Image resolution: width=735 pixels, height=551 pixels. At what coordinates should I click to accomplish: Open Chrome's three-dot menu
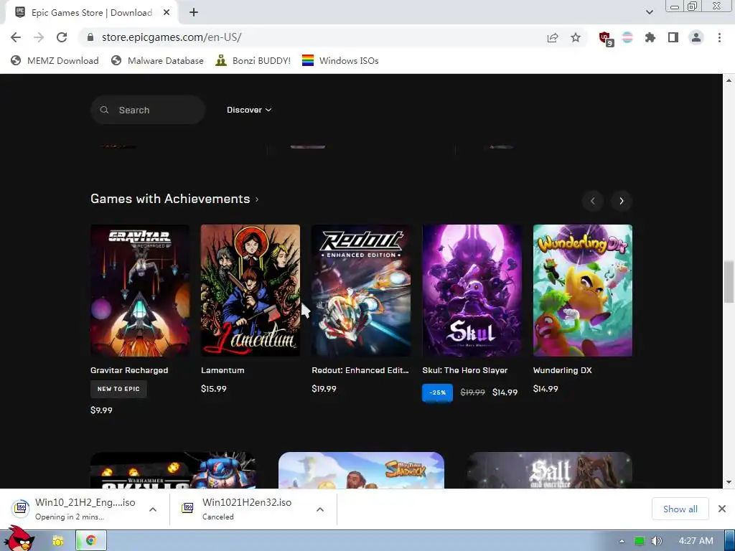click(719, 37)
